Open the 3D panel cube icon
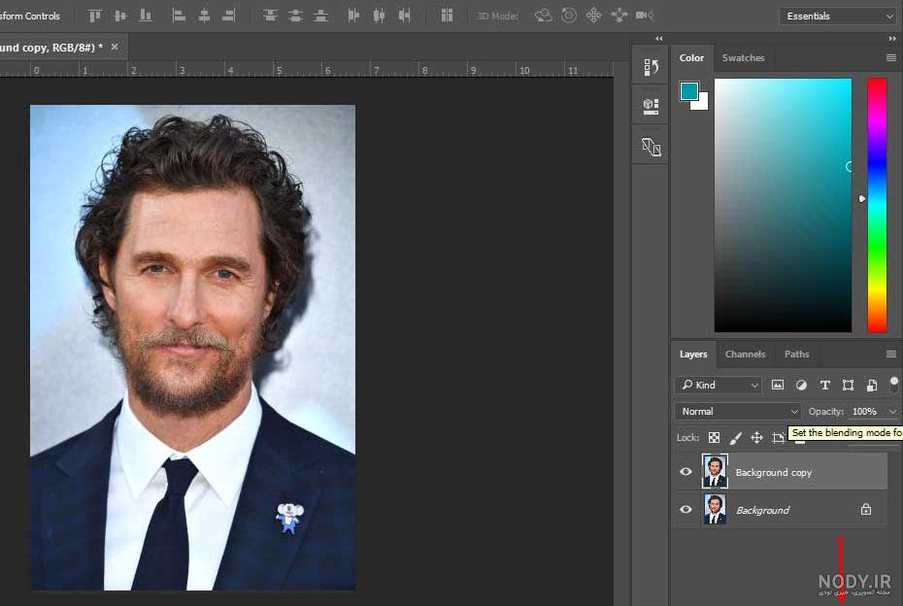Viewport: 903px width, 606px height. [651, 106]
